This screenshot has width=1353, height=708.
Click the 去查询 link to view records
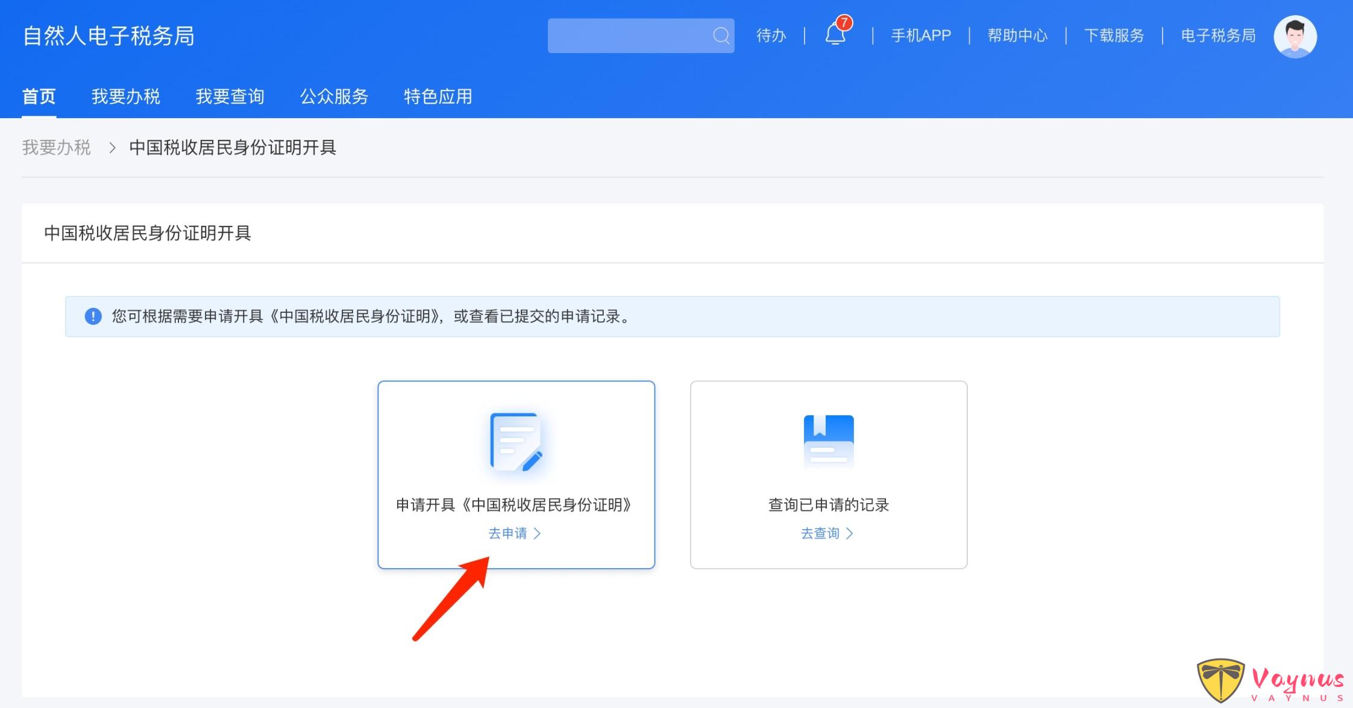tap(820, 533)
